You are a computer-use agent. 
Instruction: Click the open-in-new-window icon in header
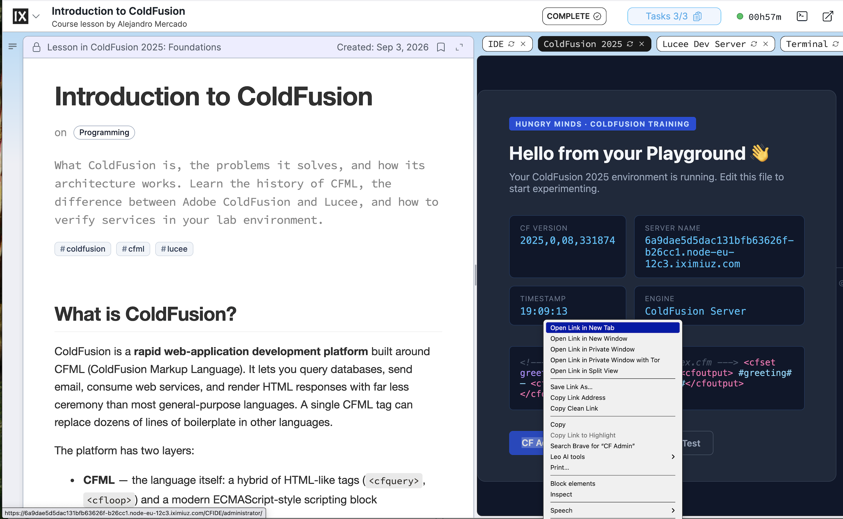828,16
